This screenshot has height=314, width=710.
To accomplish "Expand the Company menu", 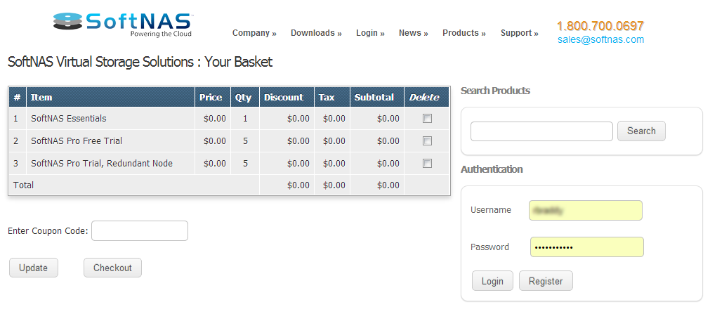I will 254,33.
